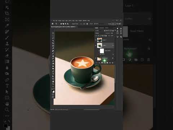Image resolution: width=173 pixels, height=130 pixels.
Task: Select the Dodge tool
Action: [53, 69]
